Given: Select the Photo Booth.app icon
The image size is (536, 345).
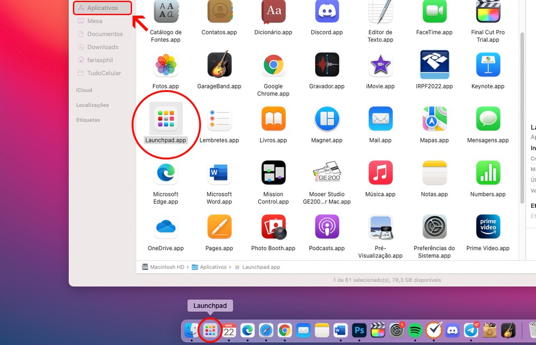Looking at the screenshot, I should click(x=273, y=227).
